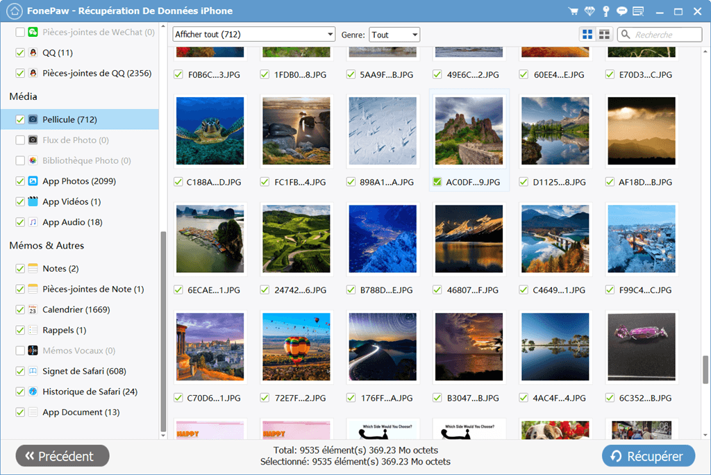
Task: Click the sea turtle photo thumbnail
Action: tap(210, 130)
